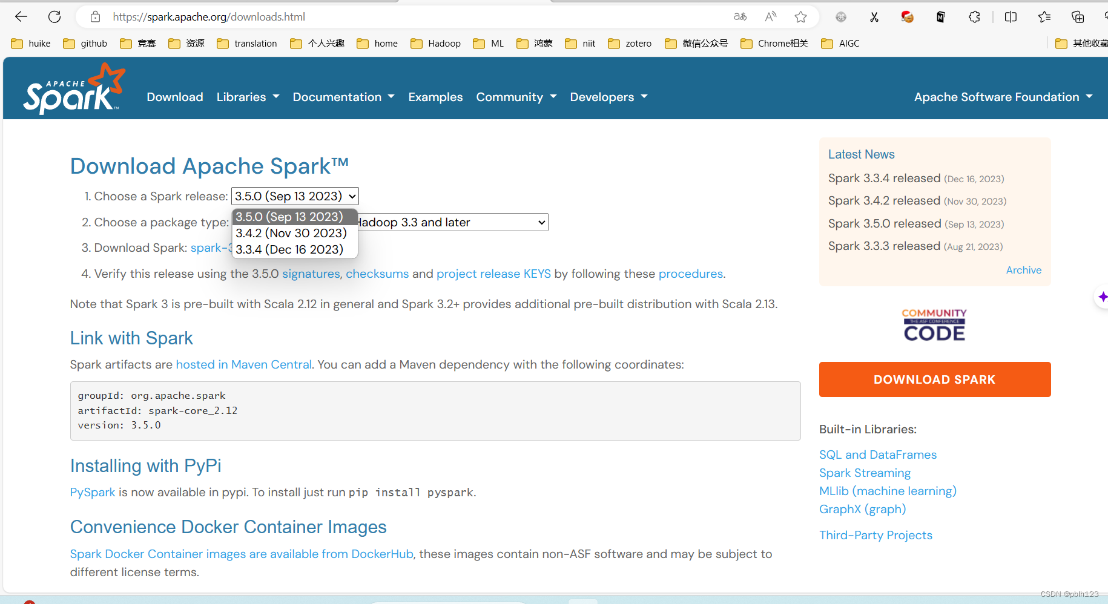This screenshot has width=1108, height=604.
Task: Open the favorites list icon
Action: click(x=1044, y=17)
